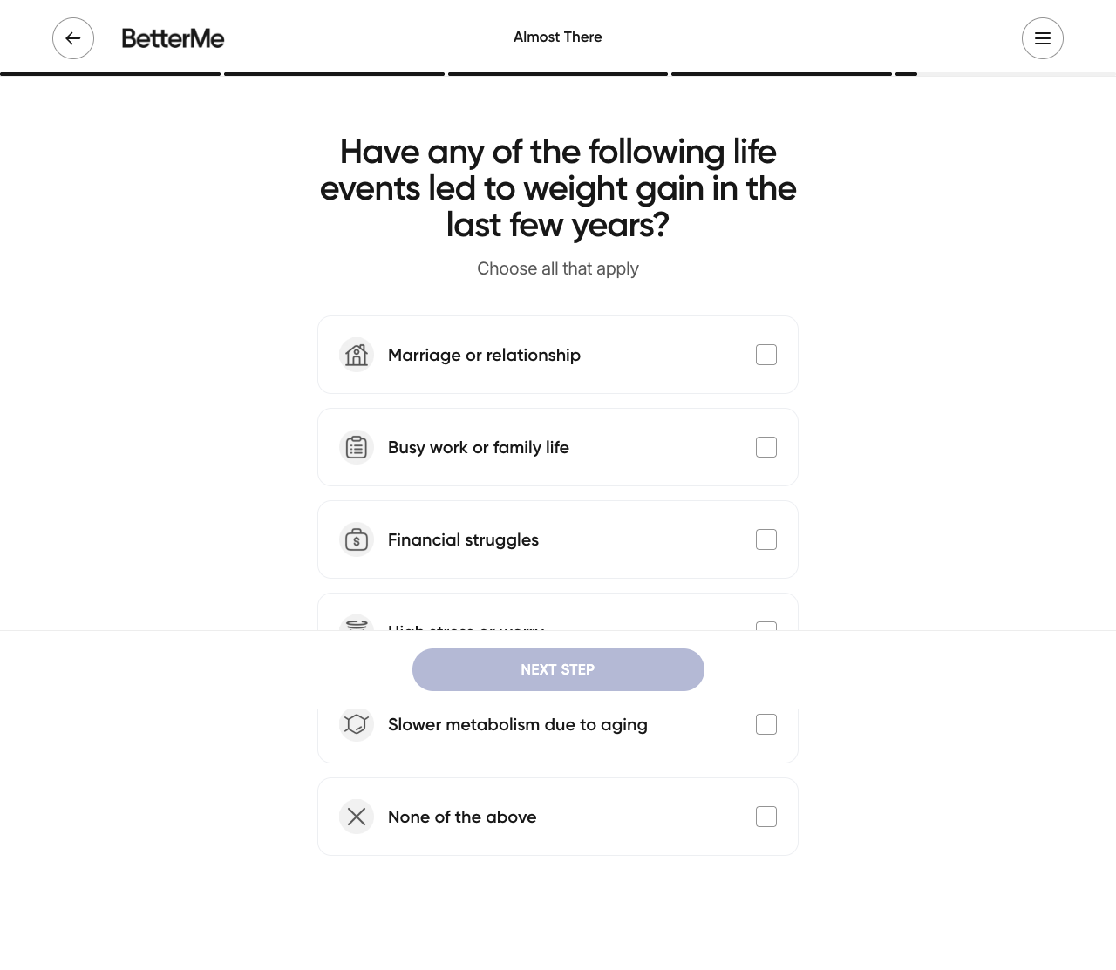1116x970 pixels.
Task: Click the clipboard icon for Busy work
Action: coord(357,447)
